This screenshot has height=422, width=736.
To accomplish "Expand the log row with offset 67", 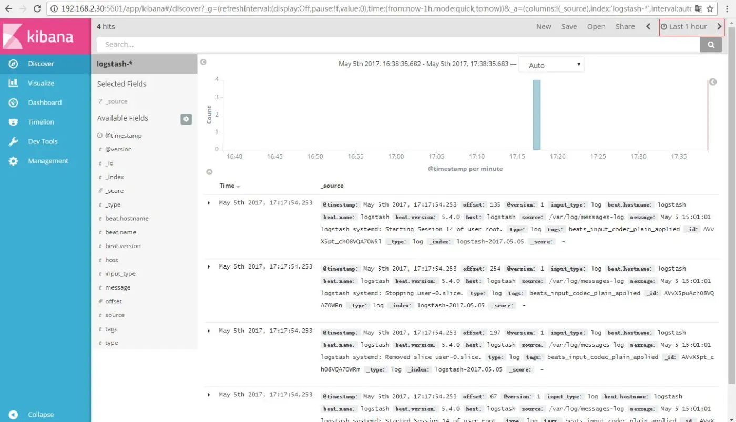I will pos(209,395).
